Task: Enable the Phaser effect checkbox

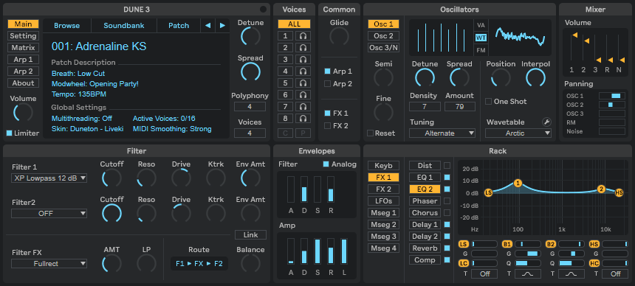Action: tap(447, 201)
